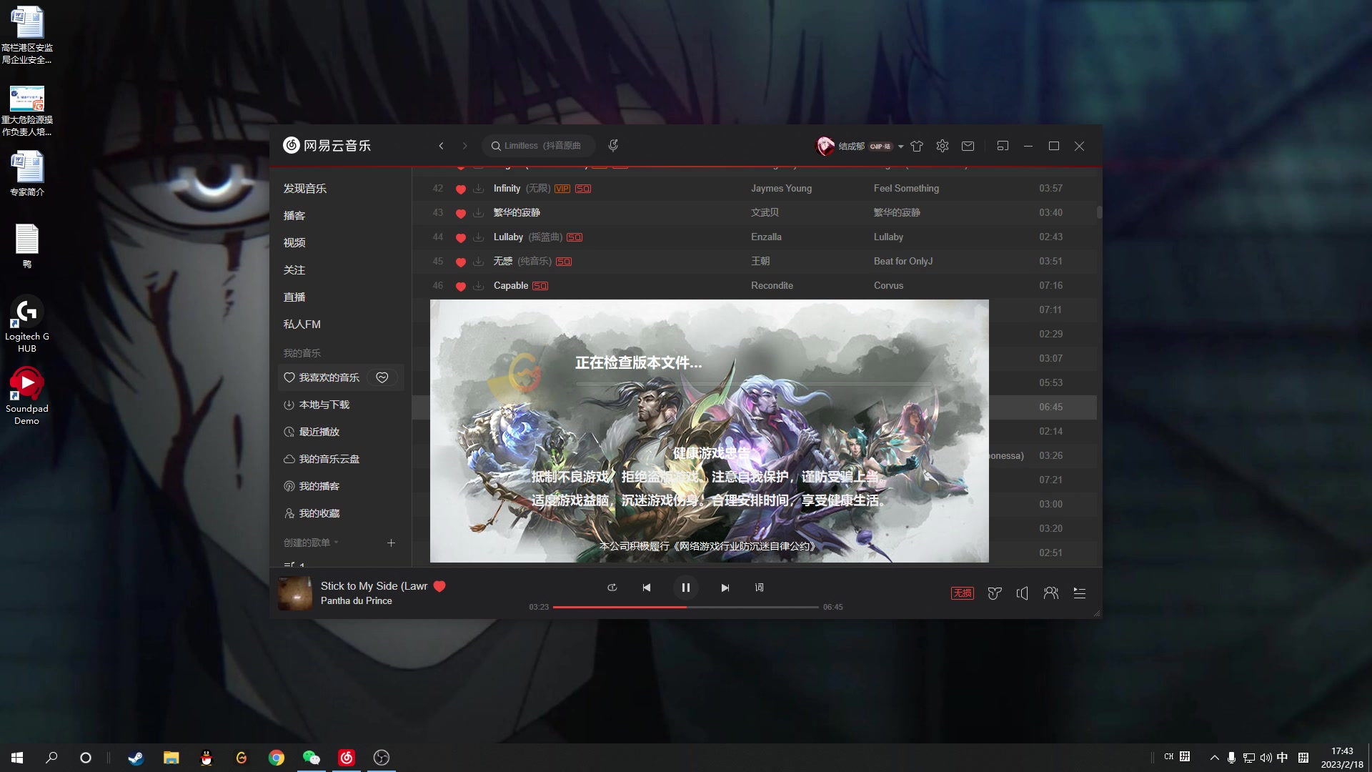Collapse the 创建的歌单 section
This screenshot has width=1372, height=772.
(336, 543)
